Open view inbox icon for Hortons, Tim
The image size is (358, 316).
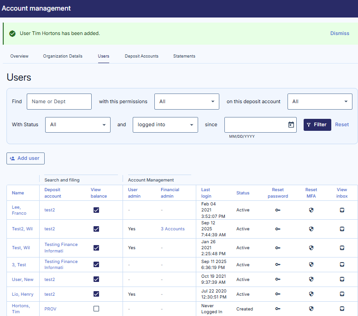pyautogui.click(x=342, y=309)
